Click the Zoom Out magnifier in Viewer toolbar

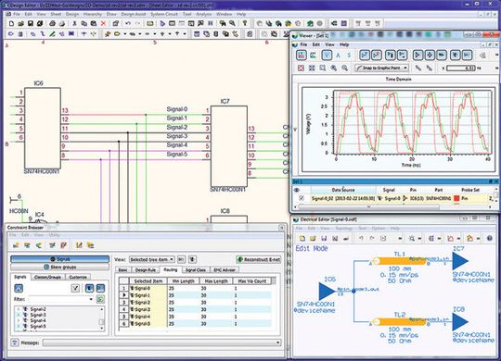[x=344, y=68]
